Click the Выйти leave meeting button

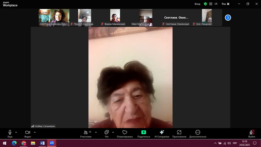pyautogui.click(x=252, y=133)
